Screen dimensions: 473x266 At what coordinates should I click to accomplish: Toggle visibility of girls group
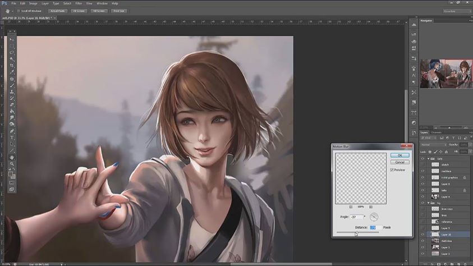pyautogui.click(x=423, y=159)
